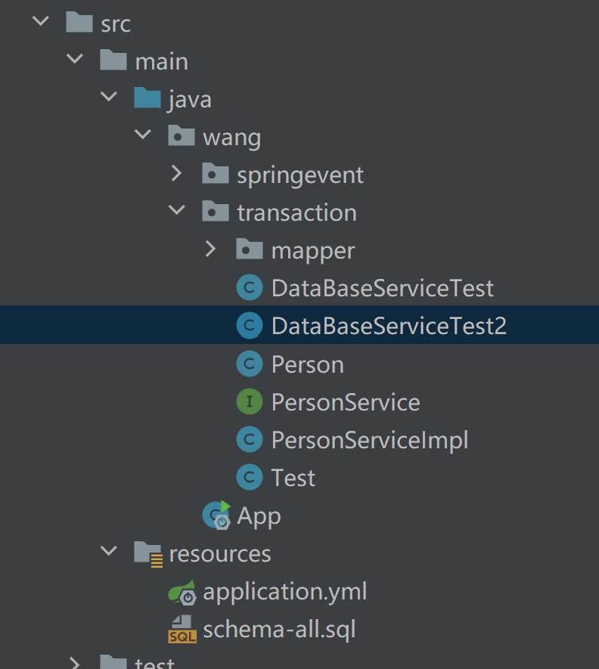599x669 pixels.
Task: Expand the springevent package
Action: (177, 175)
